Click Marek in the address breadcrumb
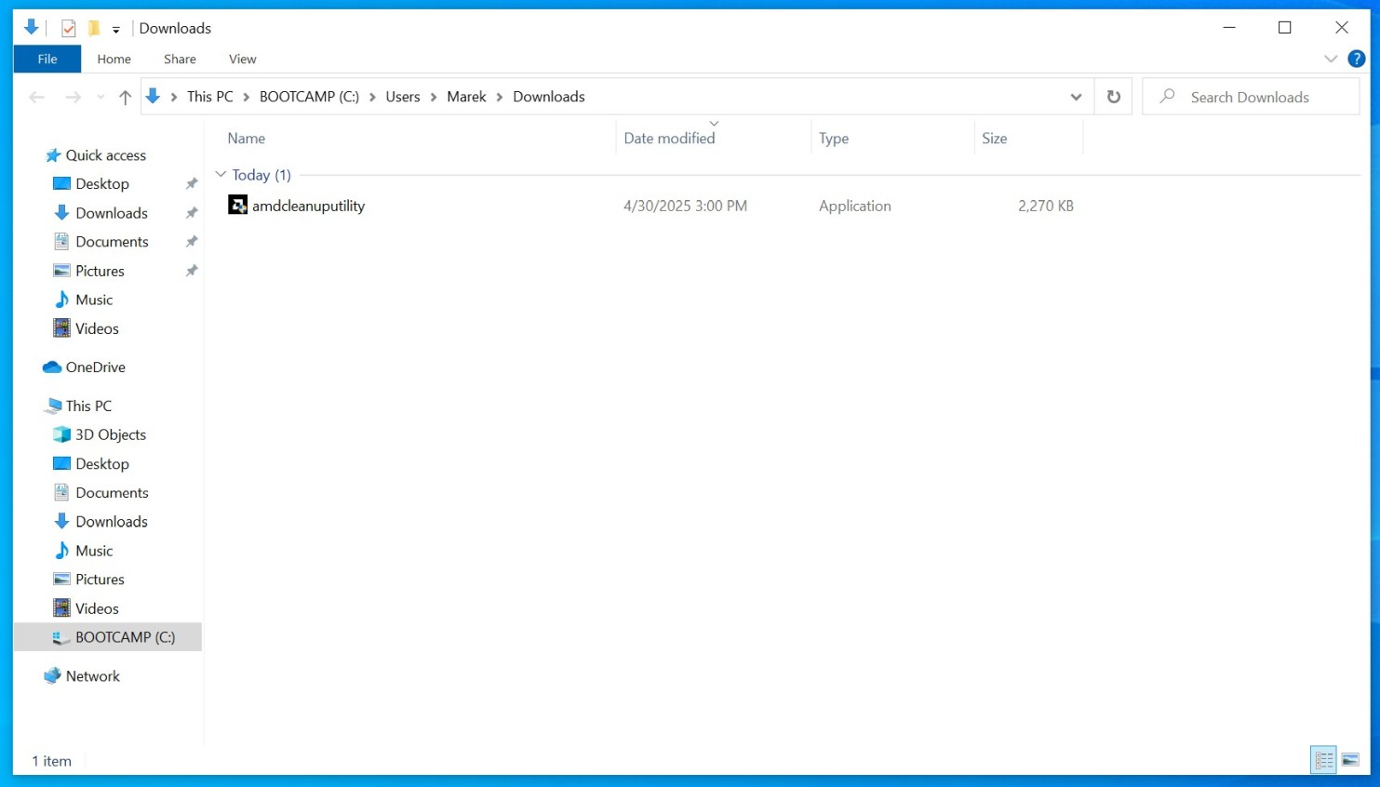Screen dimensions: 1380x787 click(466, 97)
